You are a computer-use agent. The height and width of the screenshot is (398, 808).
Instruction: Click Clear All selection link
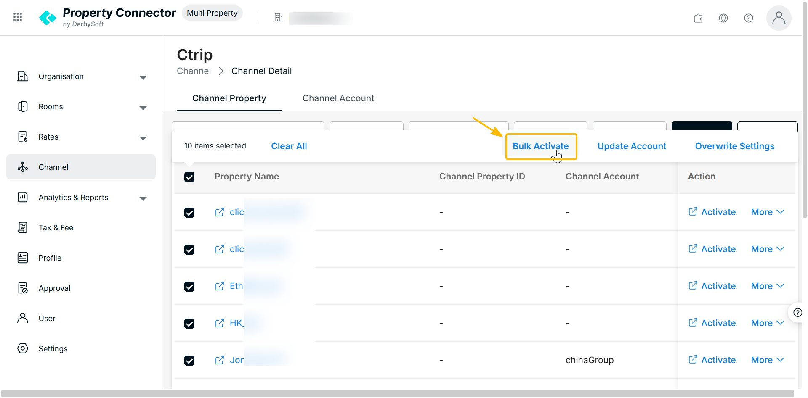click(x=289, y=146)
